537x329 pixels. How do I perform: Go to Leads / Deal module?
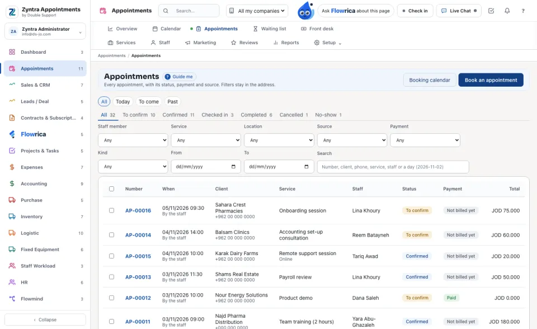tap(45, 101)
